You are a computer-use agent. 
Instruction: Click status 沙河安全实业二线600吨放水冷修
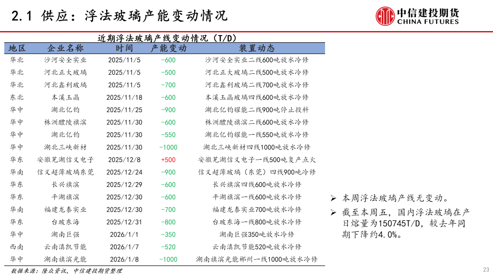[x=257, y=60]
